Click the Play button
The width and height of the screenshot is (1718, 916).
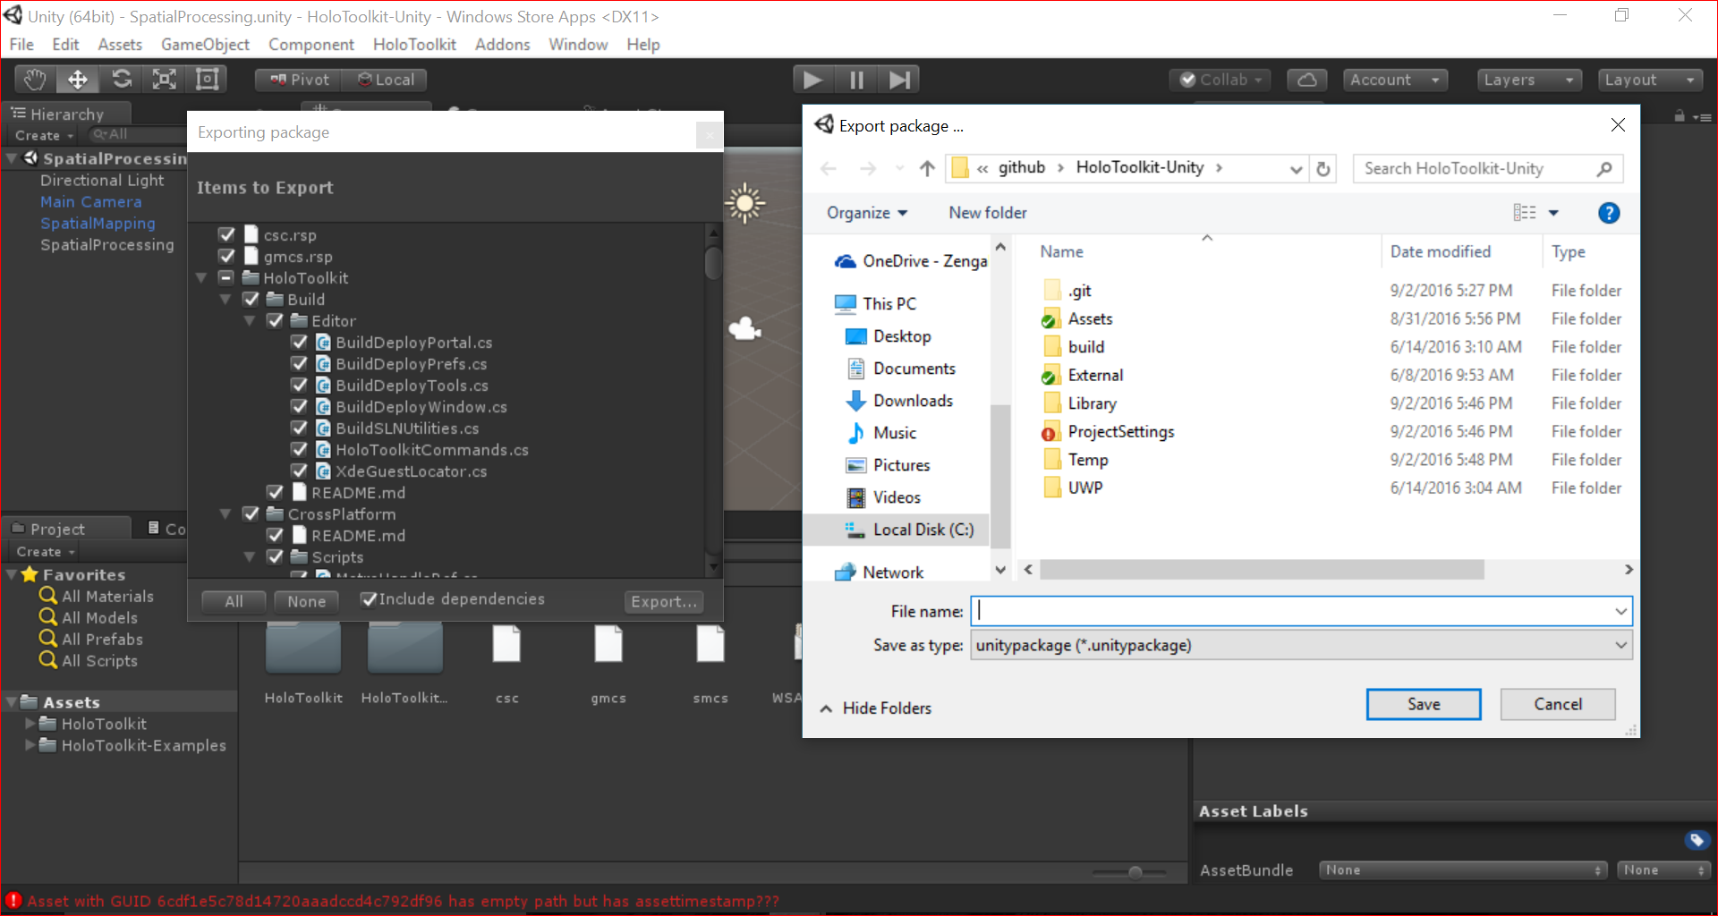(x=812, y=80)
